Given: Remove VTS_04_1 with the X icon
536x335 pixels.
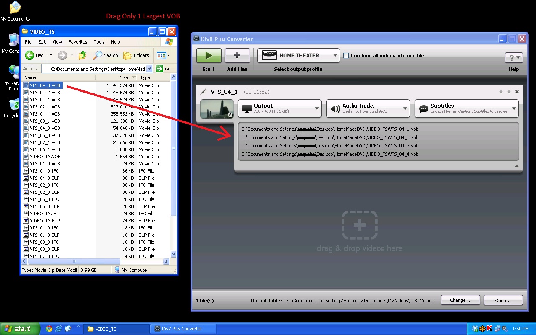Looking at the screenshot, I should pyautogui.click(x=517, y=92).
